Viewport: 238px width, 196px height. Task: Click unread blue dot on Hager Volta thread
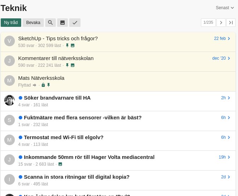(x=20, y=157)
